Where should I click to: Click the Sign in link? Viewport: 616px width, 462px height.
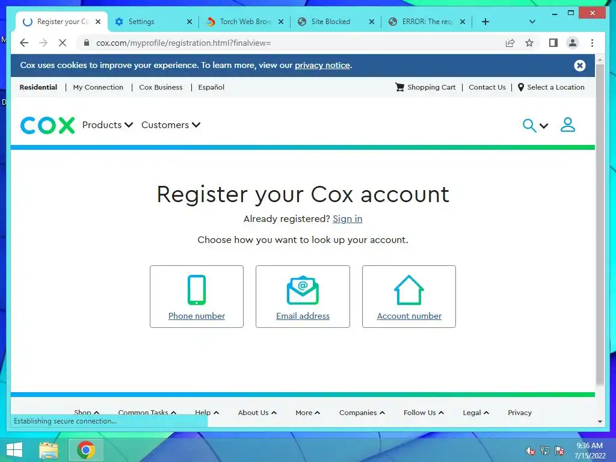tap(347, 219)
